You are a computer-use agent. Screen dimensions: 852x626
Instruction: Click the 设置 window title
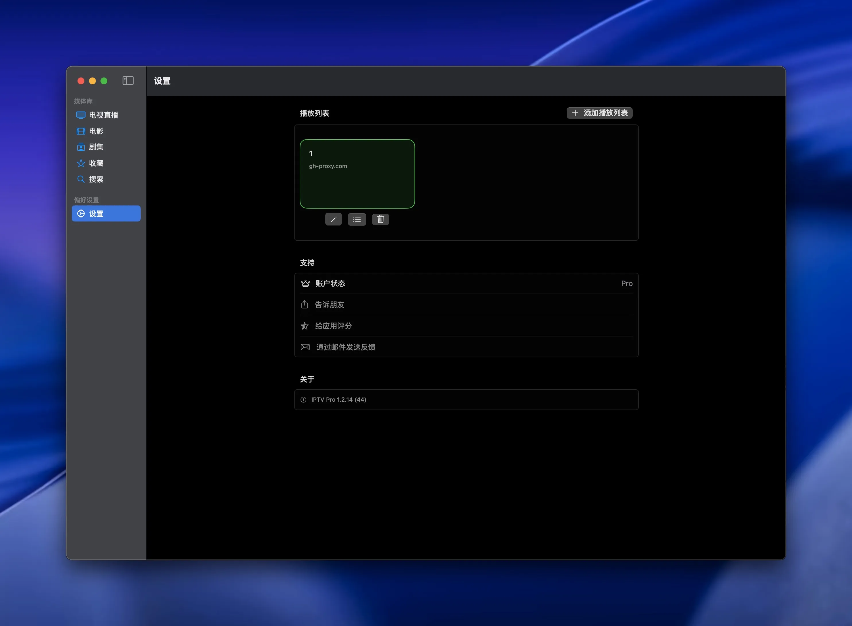(162, 81)
